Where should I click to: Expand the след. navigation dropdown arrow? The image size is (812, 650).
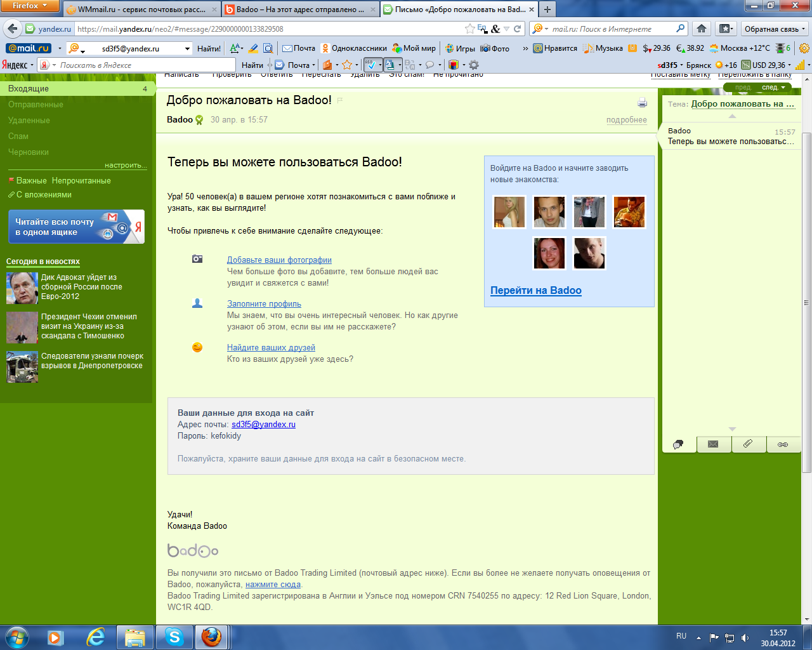pos(783,87)
